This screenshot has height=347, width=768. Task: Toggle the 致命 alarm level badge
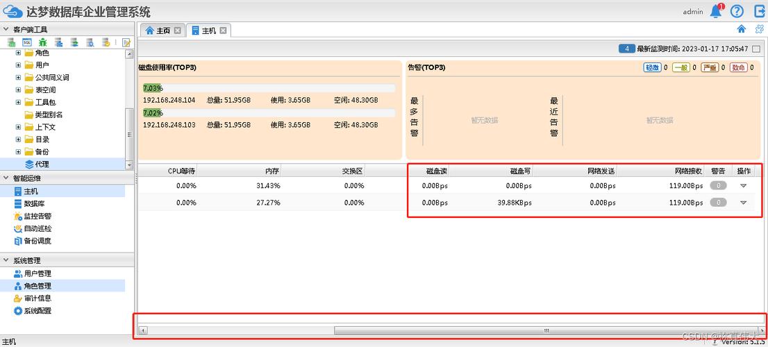point(739,67)
